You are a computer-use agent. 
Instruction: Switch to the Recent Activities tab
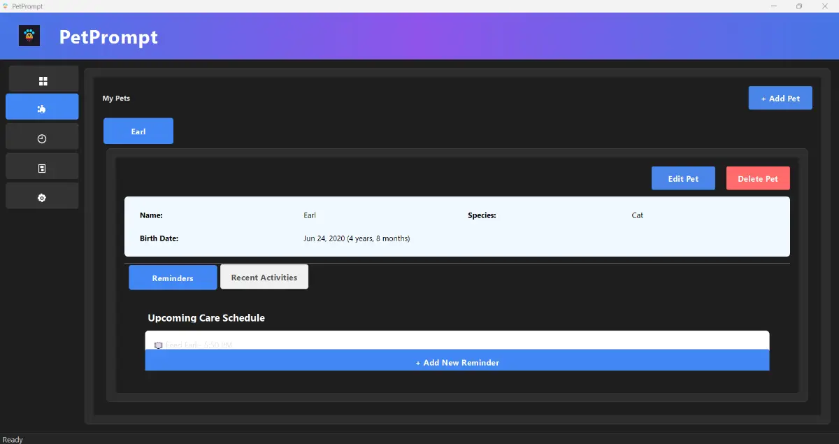coord(264,278)
